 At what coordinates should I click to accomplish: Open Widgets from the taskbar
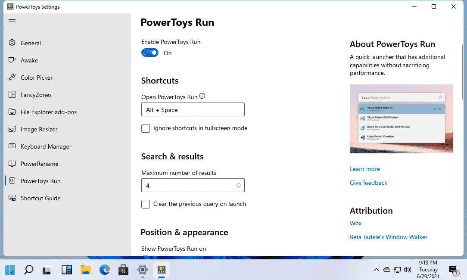[x=66, y=270]
